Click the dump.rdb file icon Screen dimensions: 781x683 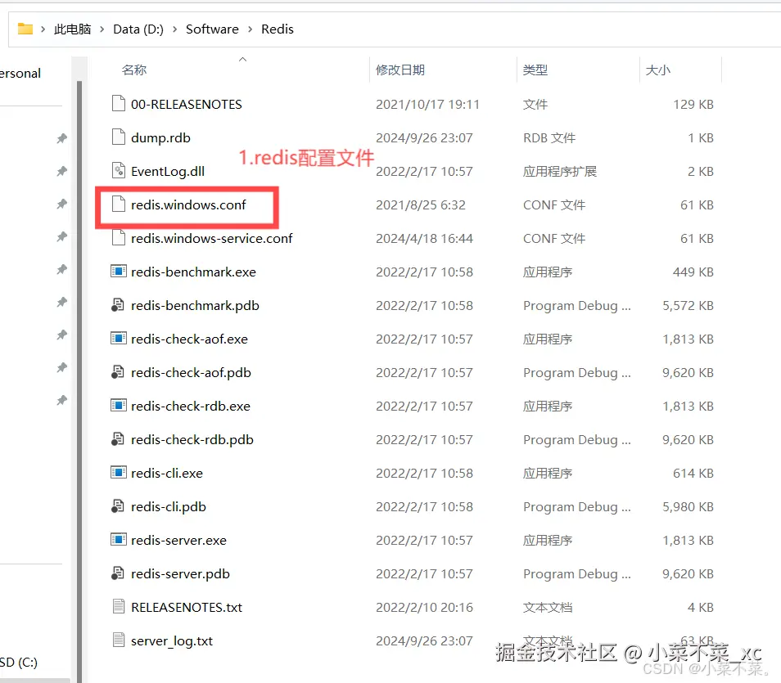tap(119, 137)
